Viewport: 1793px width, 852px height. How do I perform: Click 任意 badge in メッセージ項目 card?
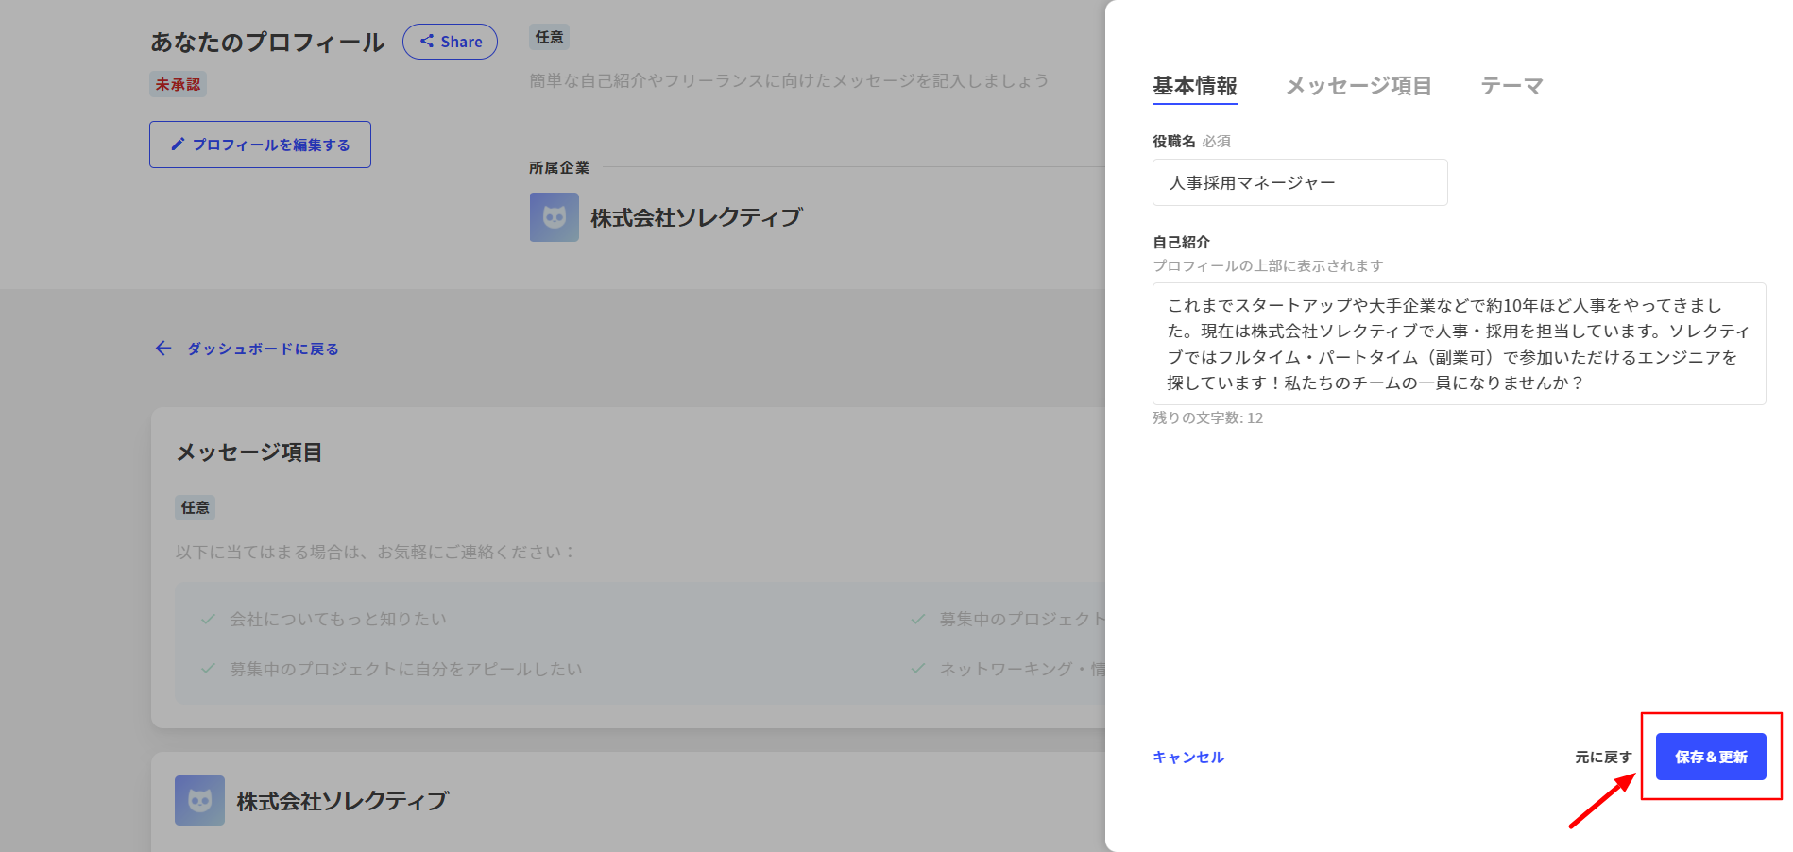tap(196, 507)
